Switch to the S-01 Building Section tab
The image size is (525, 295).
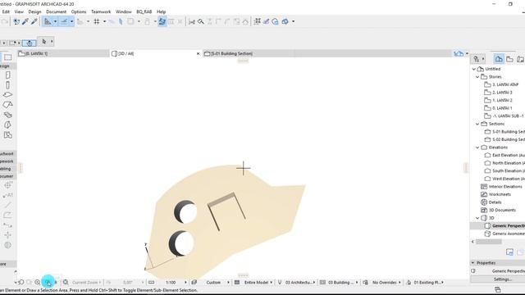pyautogui.click(x=249, y=53)
